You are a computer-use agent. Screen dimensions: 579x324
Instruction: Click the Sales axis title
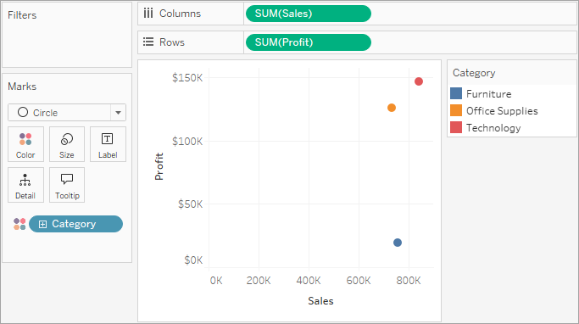pyautogui.click(x=320, y=301)
